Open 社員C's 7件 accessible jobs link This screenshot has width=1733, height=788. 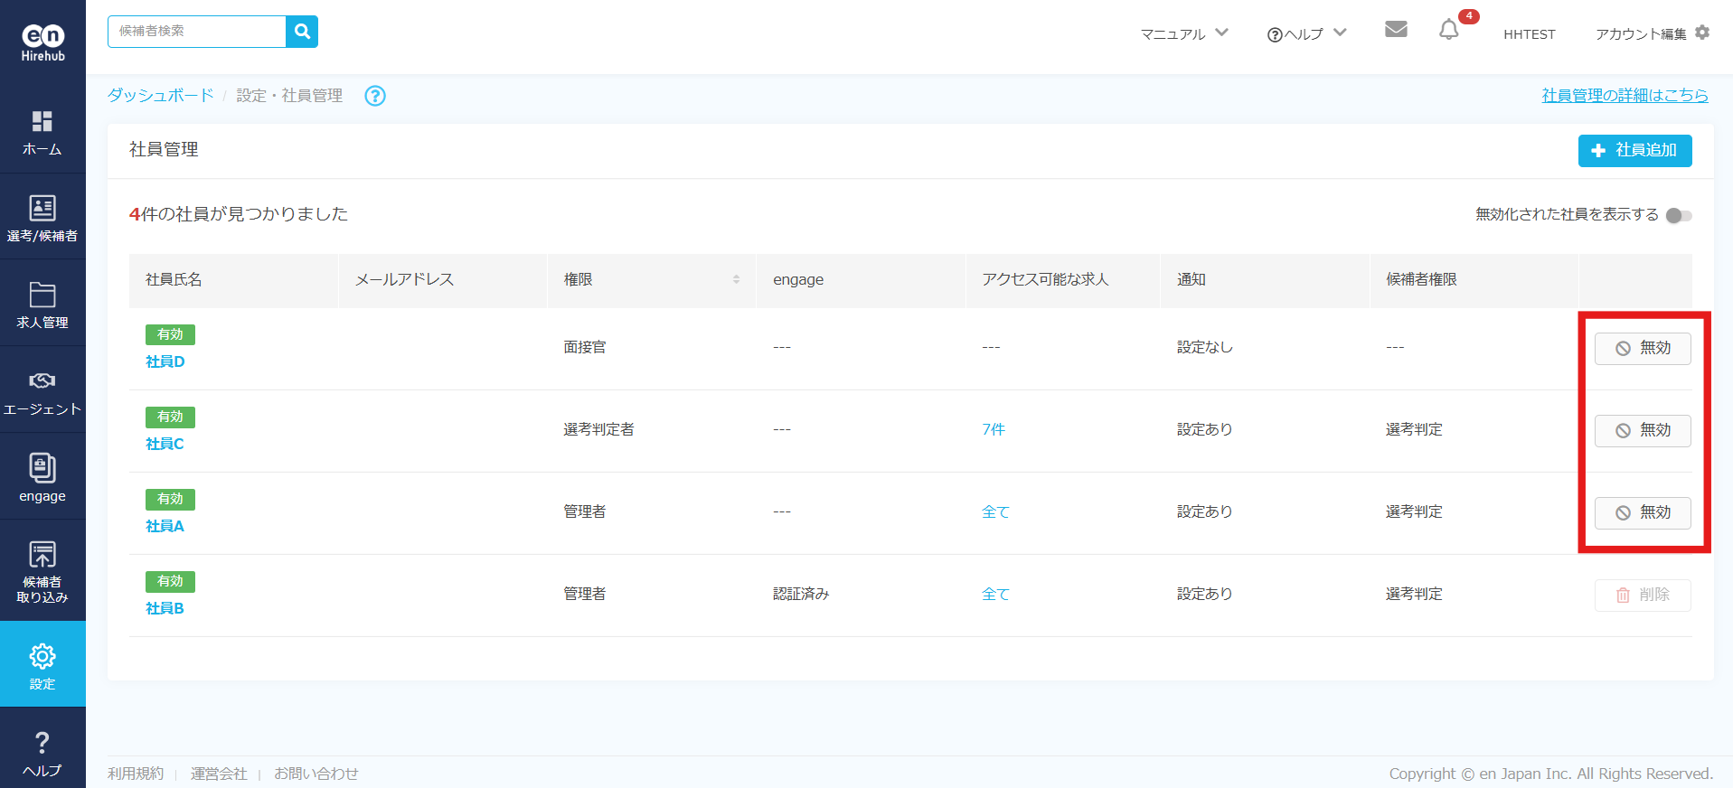tap(994, 430)
